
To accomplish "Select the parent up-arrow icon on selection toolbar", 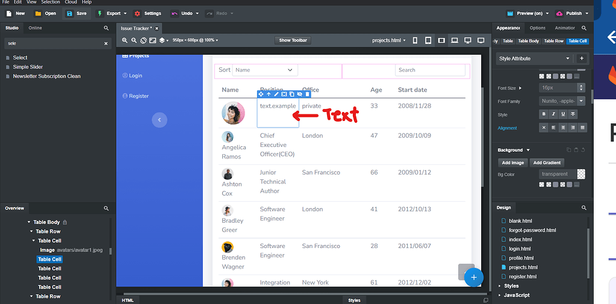I will click(269, 94).
